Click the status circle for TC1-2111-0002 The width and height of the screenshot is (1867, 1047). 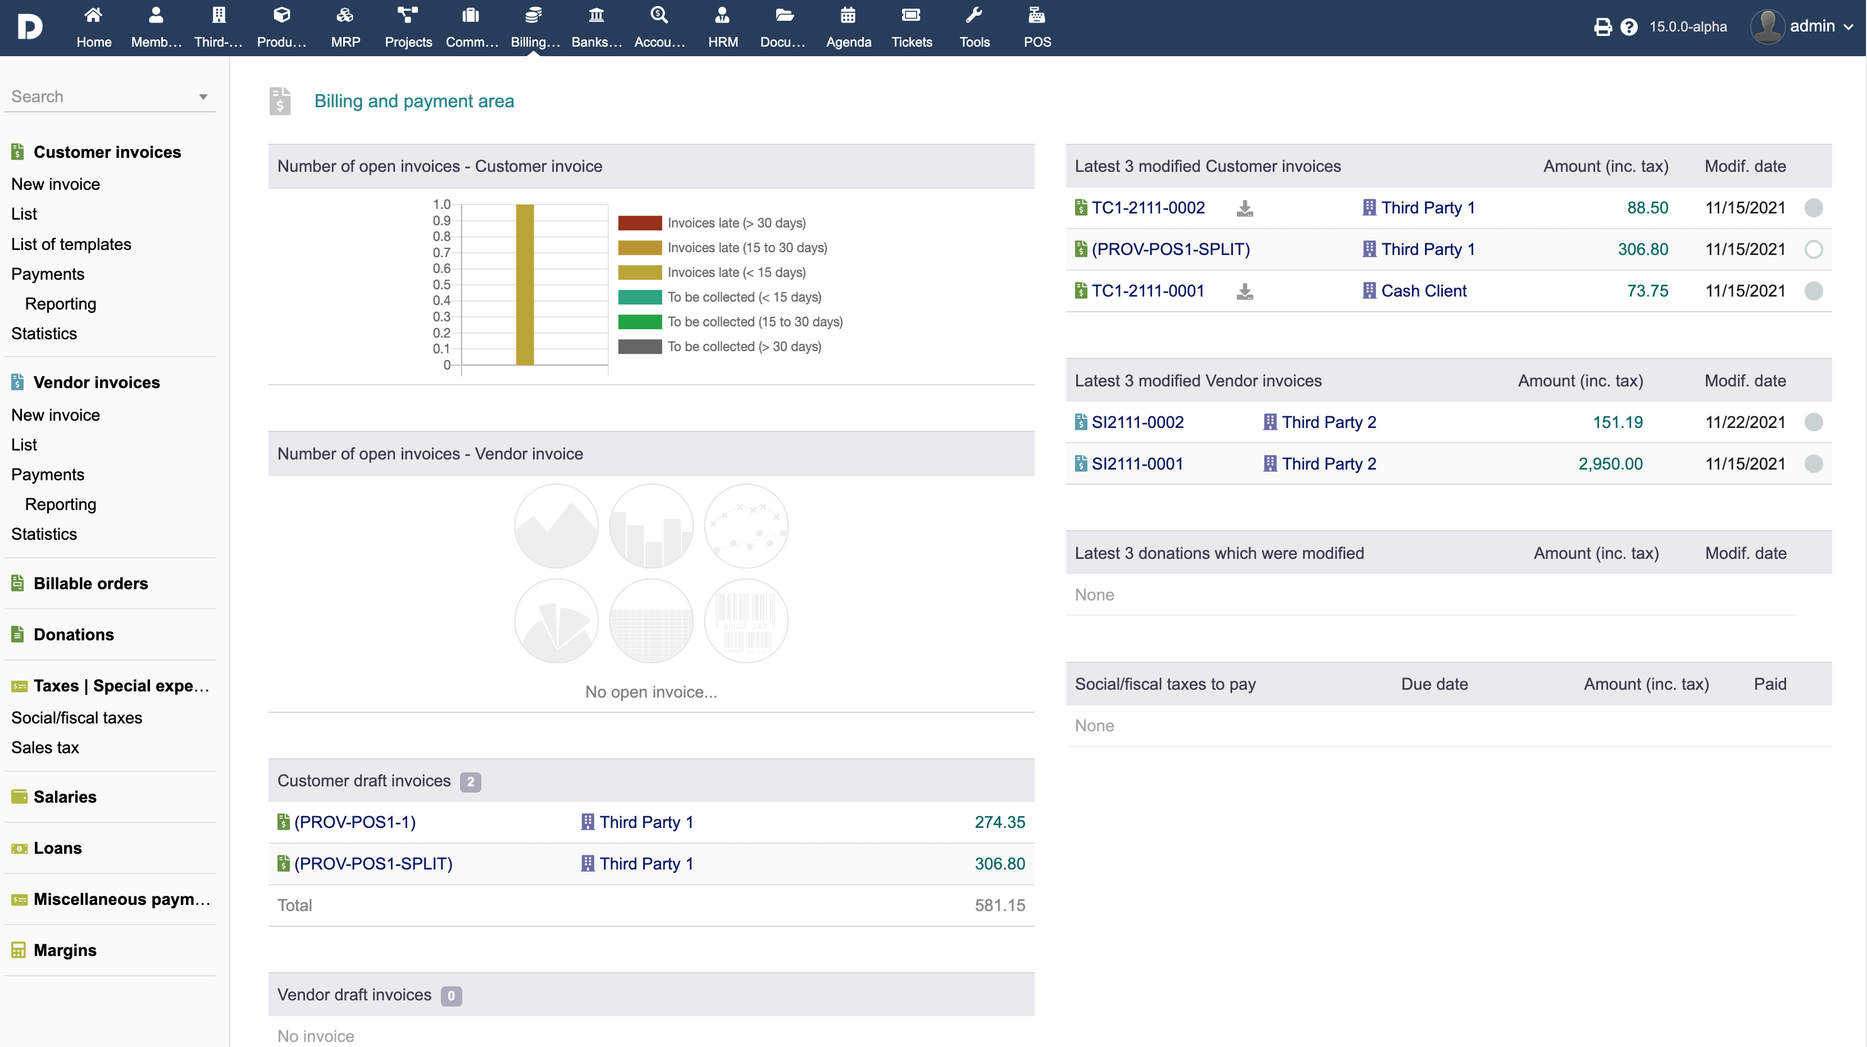pos(1814,209)
